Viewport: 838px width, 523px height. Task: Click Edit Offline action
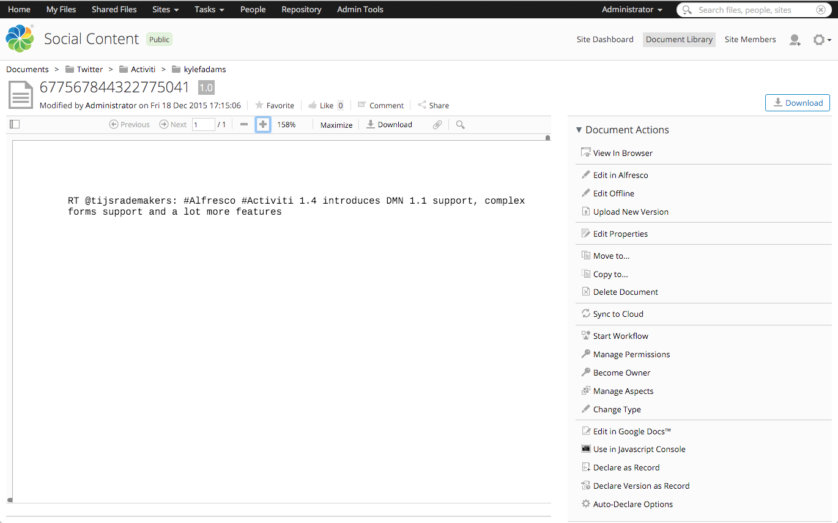coord(614,193)
